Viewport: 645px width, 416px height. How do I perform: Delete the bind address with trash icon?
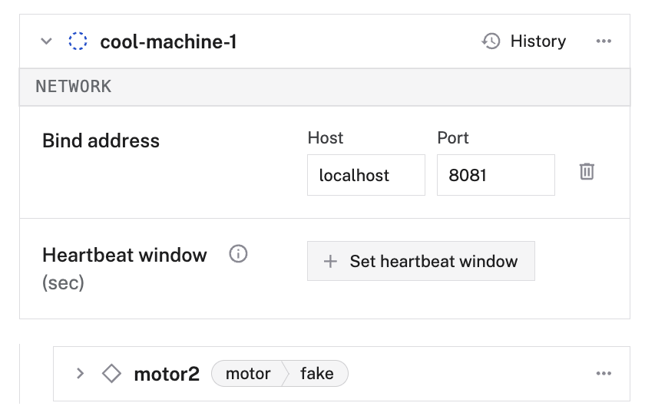(587, 171)
